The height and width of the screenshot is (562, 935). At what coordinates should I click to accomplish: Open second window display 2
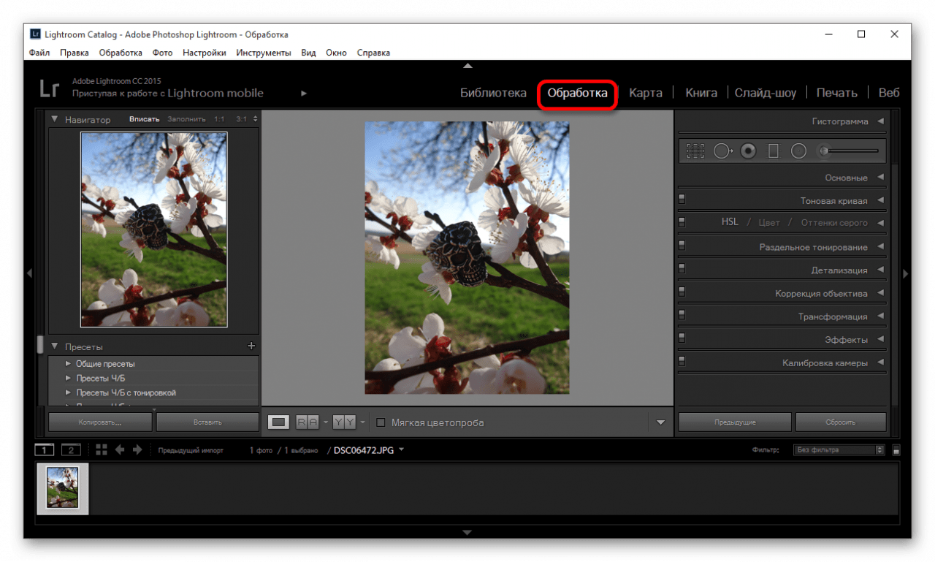point(71,450)
